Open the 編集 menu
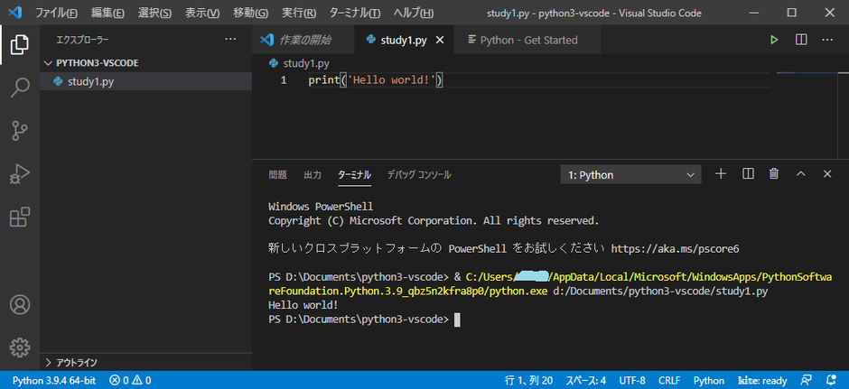This screenshot has height=389, width=849. (107, 13)
